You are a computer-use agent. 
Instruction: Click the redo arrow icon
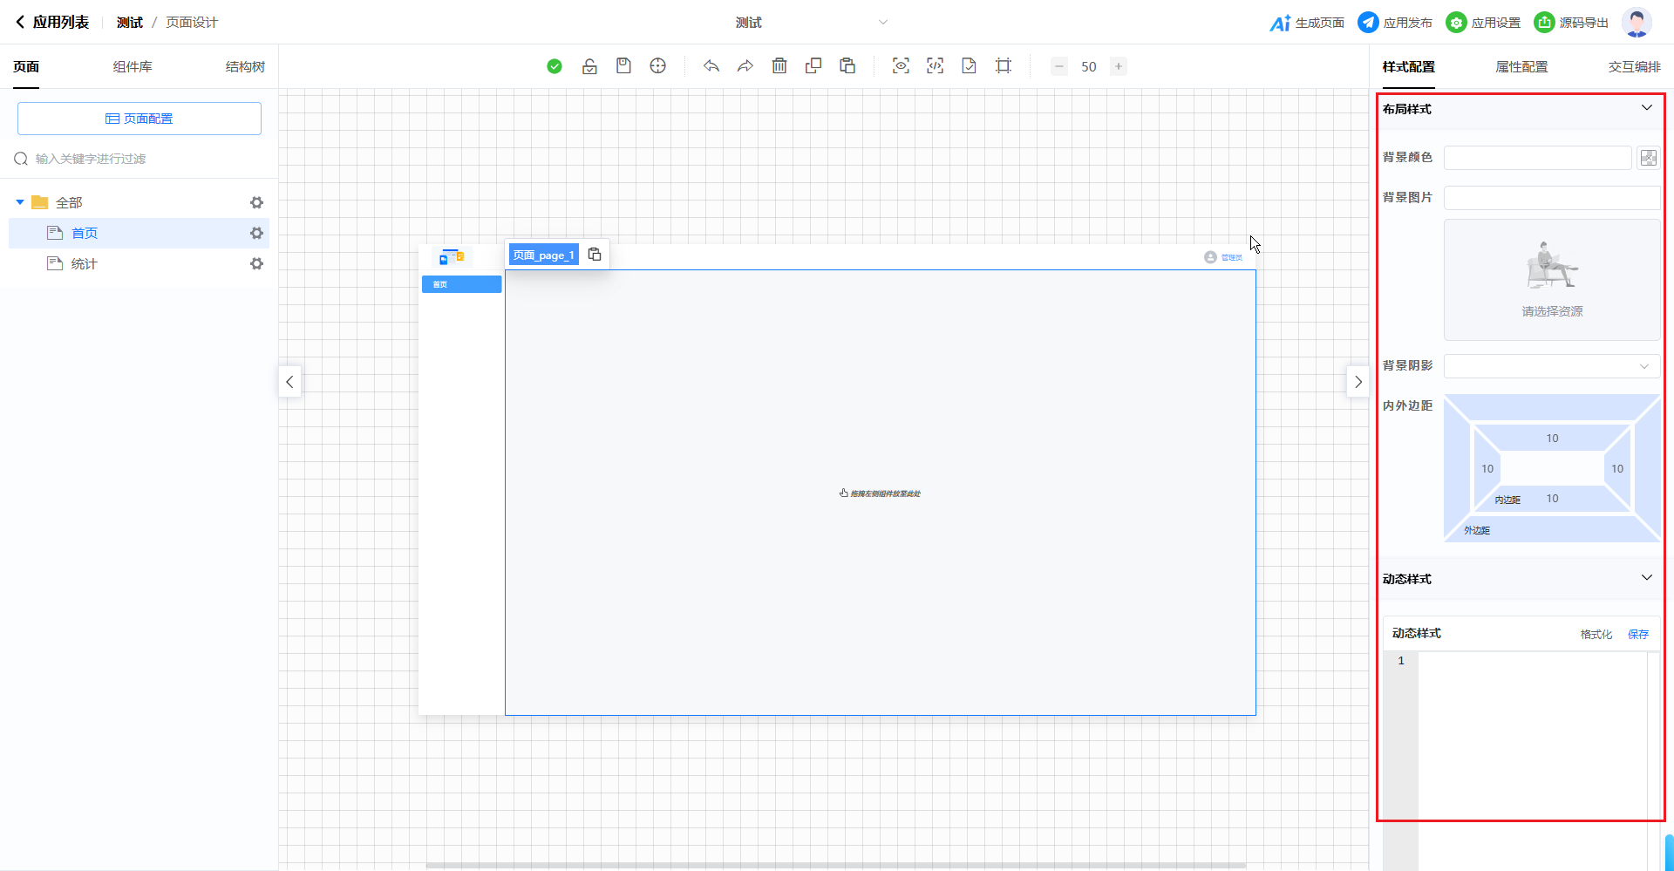point(745,66)
